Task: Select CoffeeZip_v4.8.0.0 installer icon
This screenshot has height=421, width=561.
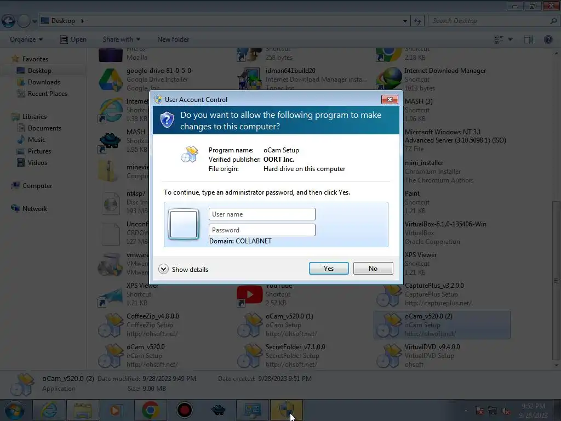Action: point(111,325)
